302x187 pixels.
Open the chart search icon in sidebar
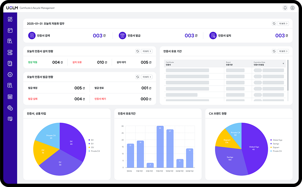coord(10,86)
